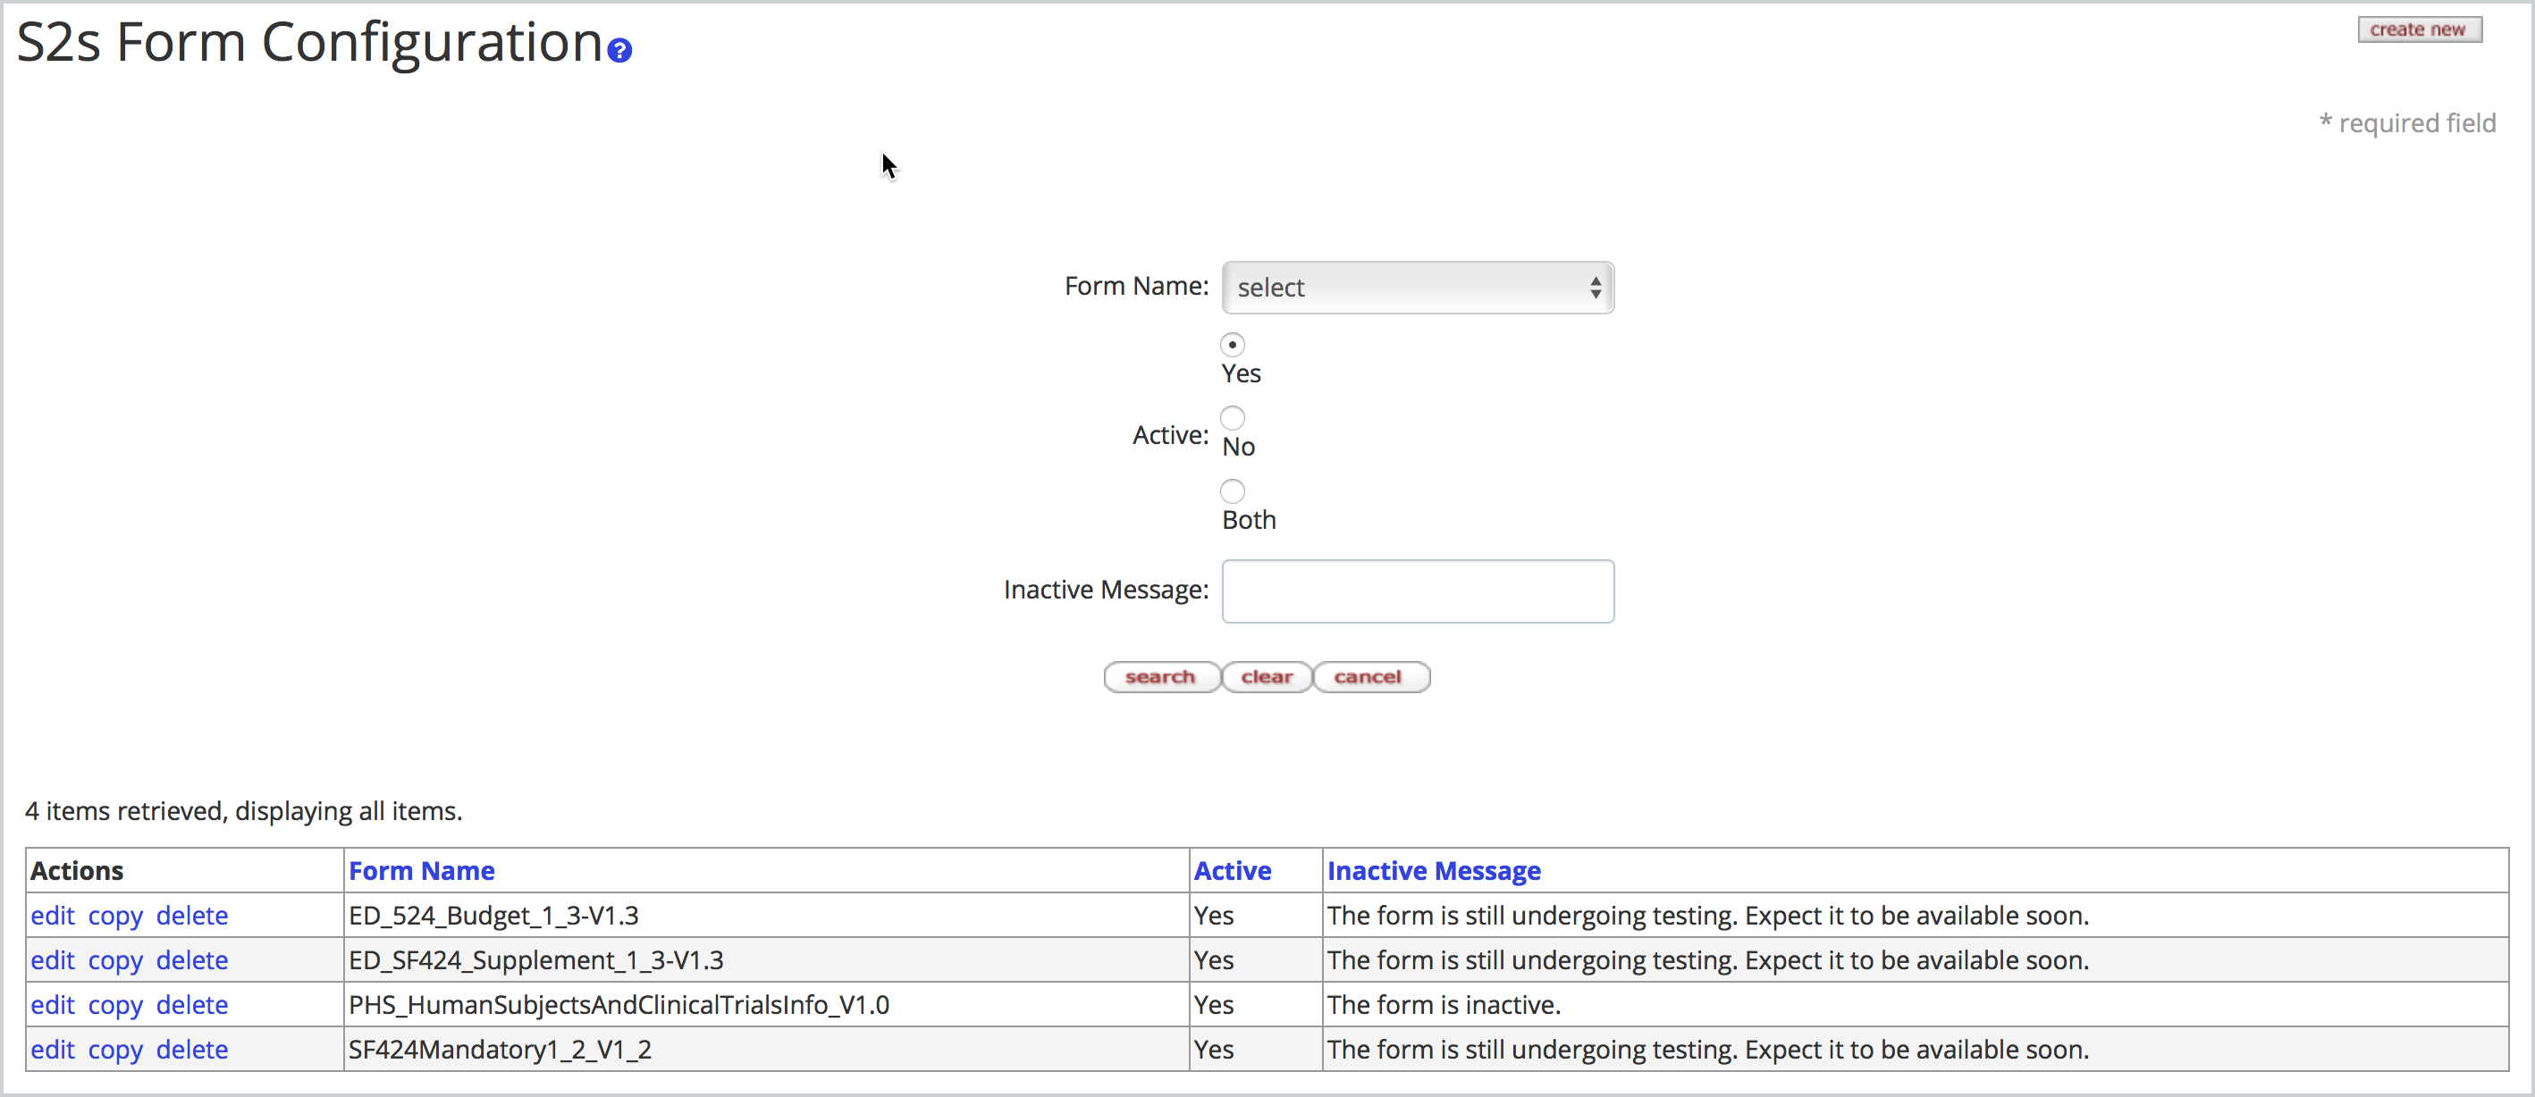Screen dimensions: 2535x1097
Task: Open the help icon beside the page title
Action: click(619, 49)
